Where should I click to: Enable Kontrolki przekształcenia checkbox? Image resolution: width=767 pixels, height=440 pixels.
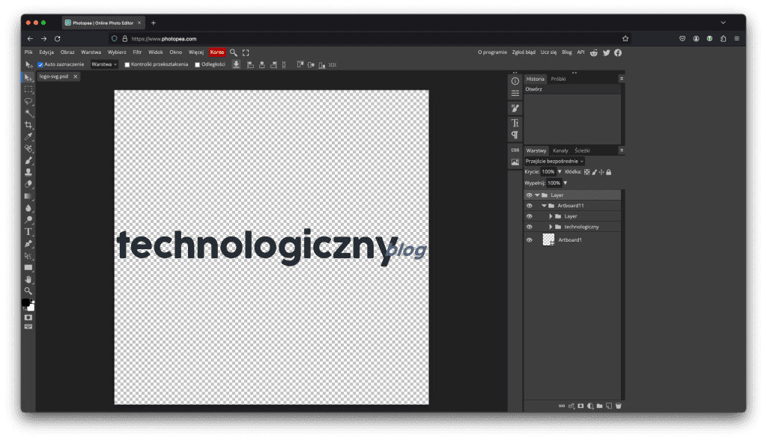127,64
